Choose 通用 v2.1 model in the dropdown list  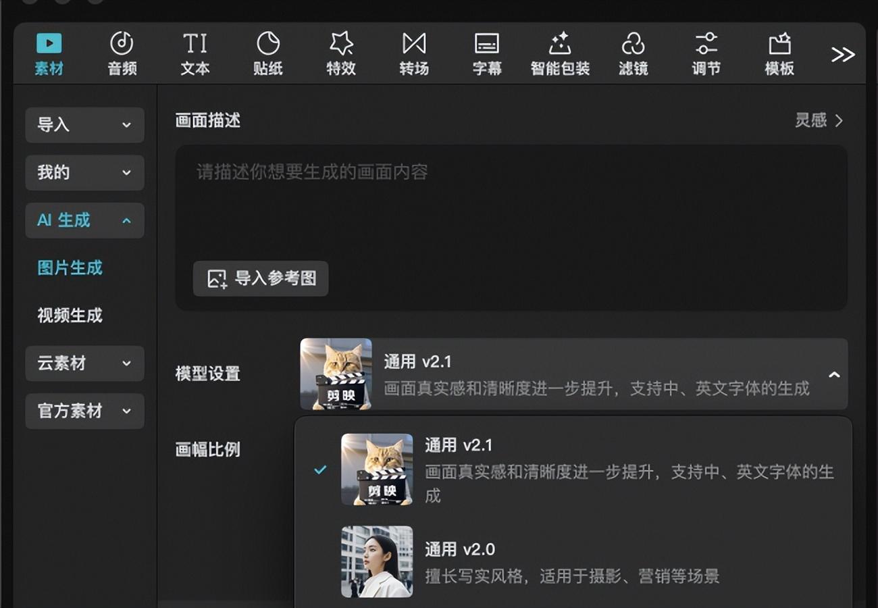(x=574, y=470)
